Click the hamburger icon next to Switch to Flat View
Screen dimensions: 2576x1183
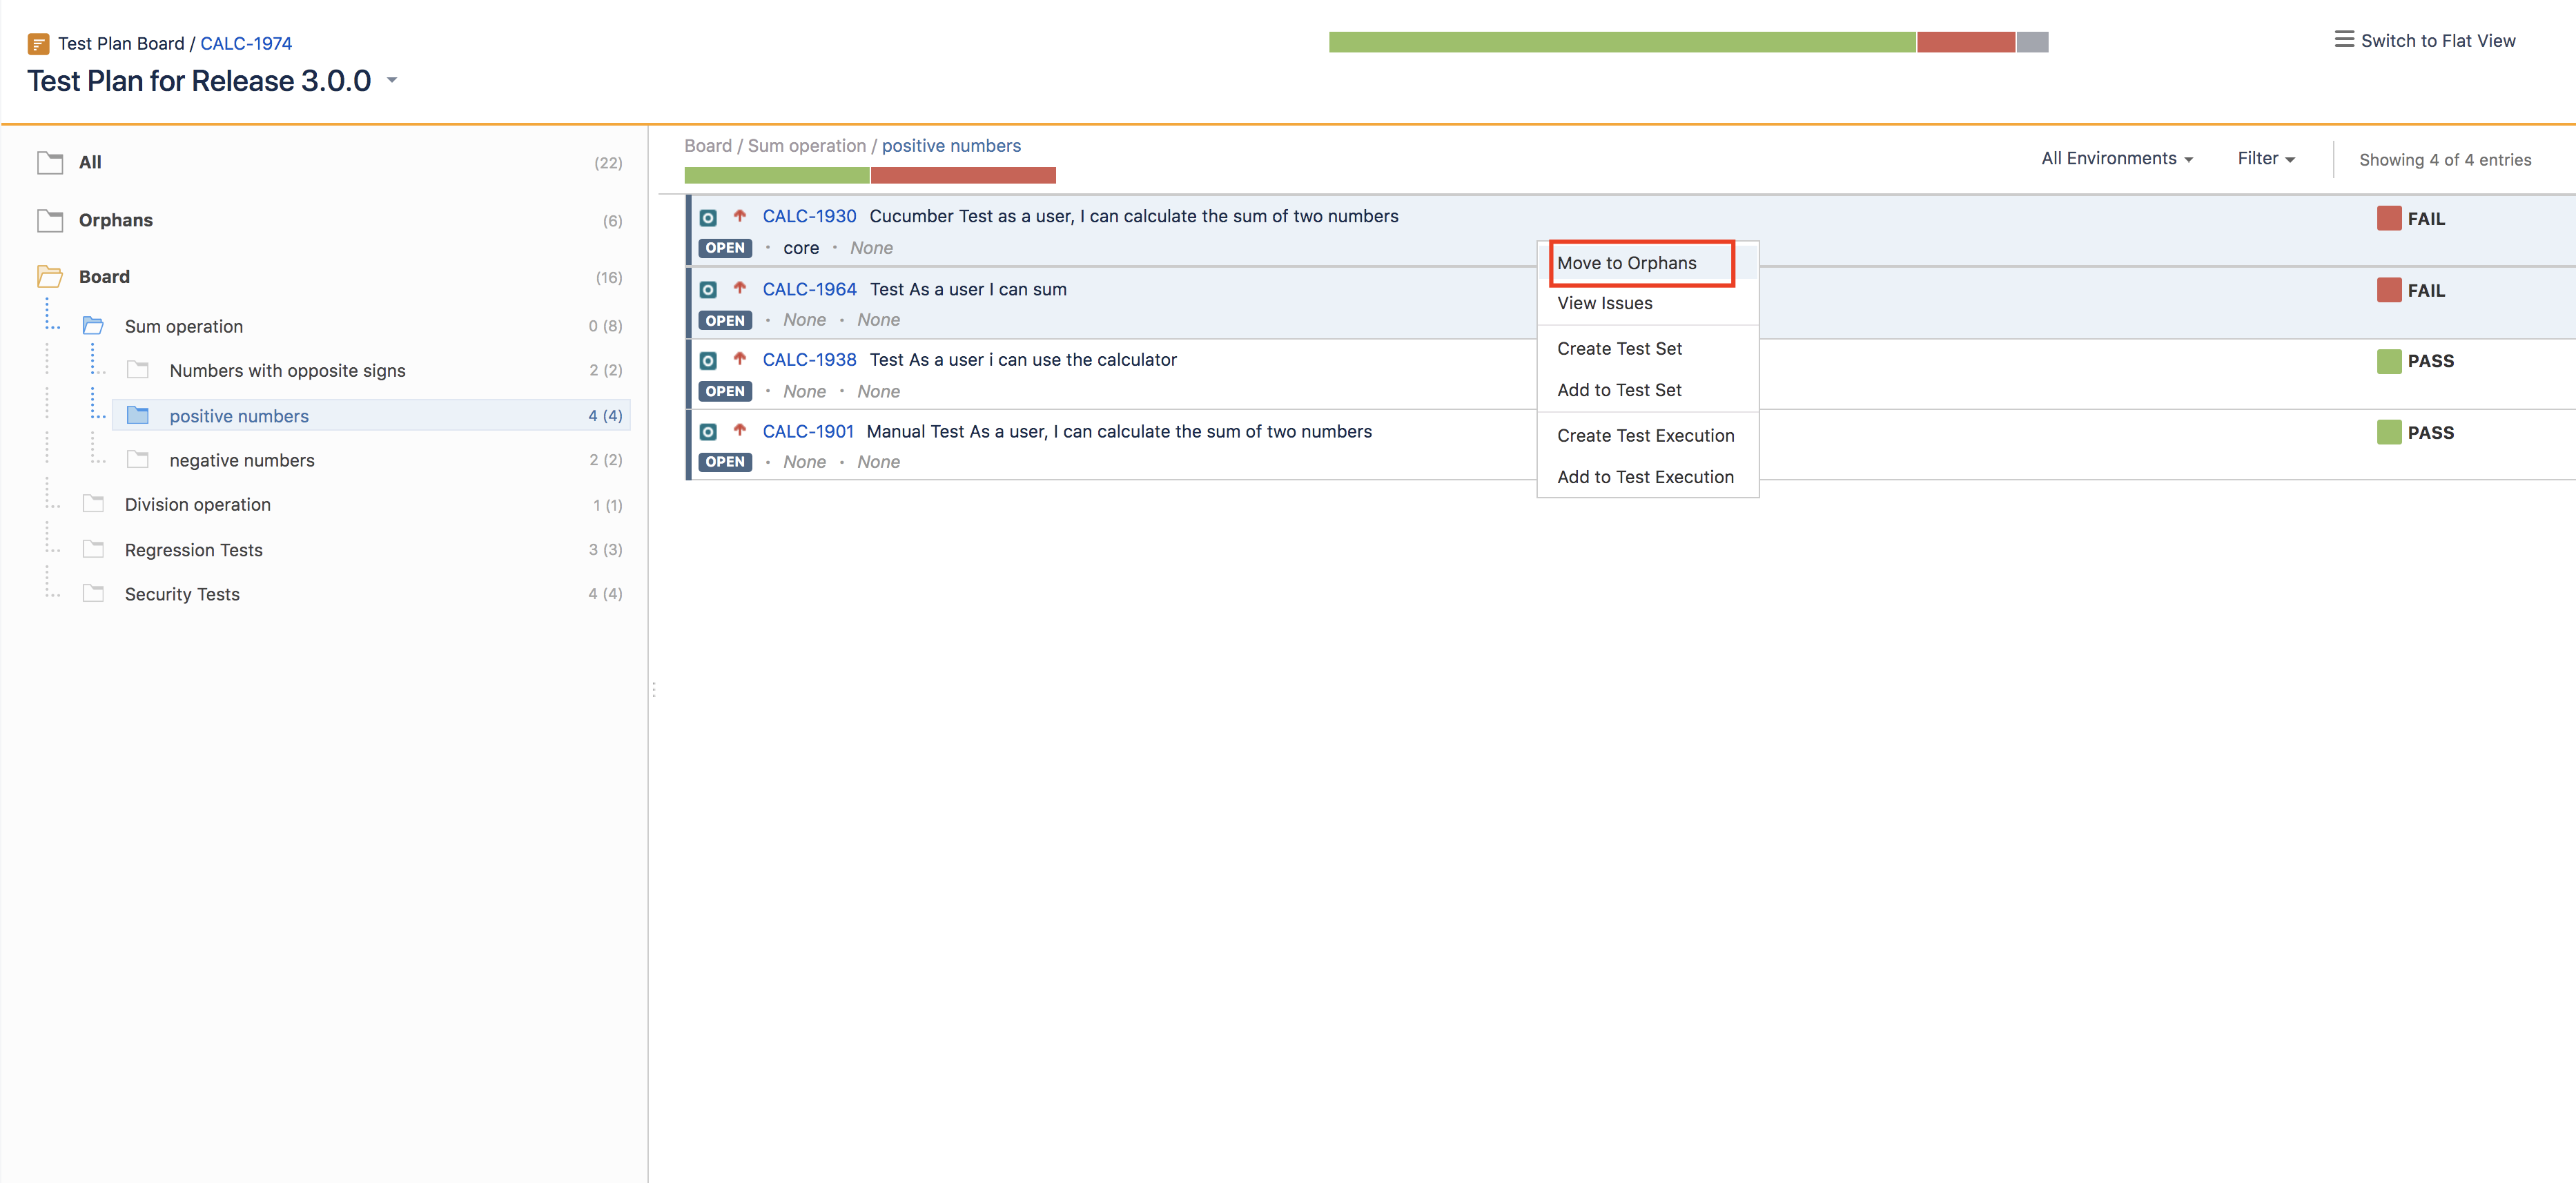2344,40
